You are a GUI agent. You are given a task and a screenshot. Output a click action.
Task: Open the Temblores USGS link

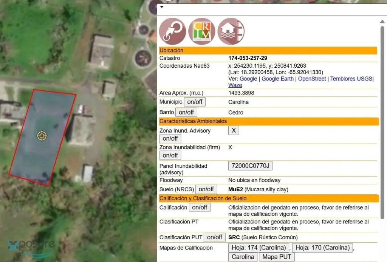tap(351, 79)
